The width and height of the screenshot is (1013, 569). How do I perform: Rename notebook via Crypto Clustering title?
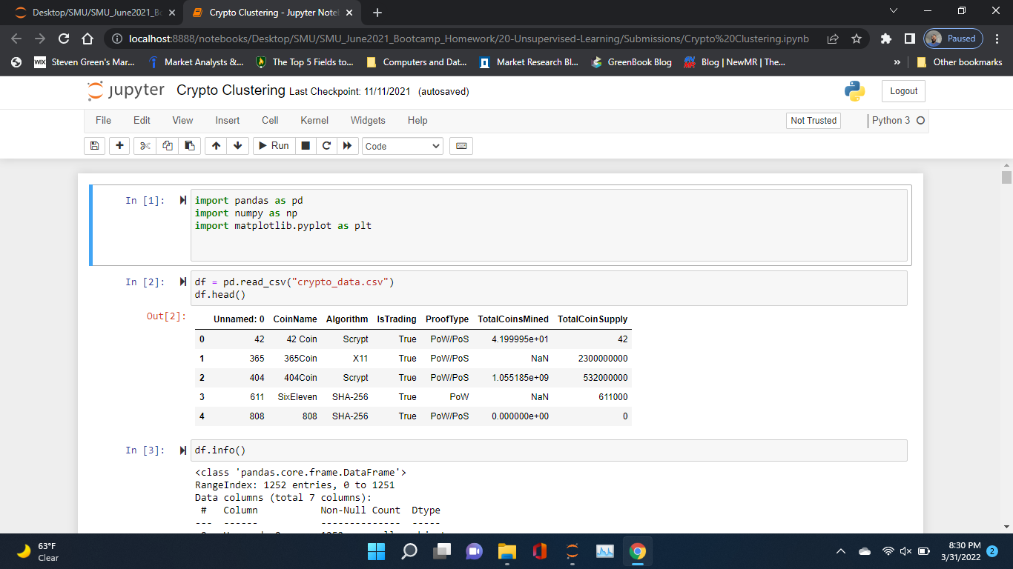[x=231, y=90]
